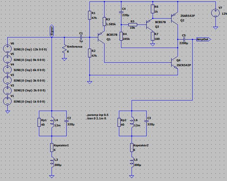
Task: Select the V1 1k sine source symbol
Action: click(x=7, y=101)
